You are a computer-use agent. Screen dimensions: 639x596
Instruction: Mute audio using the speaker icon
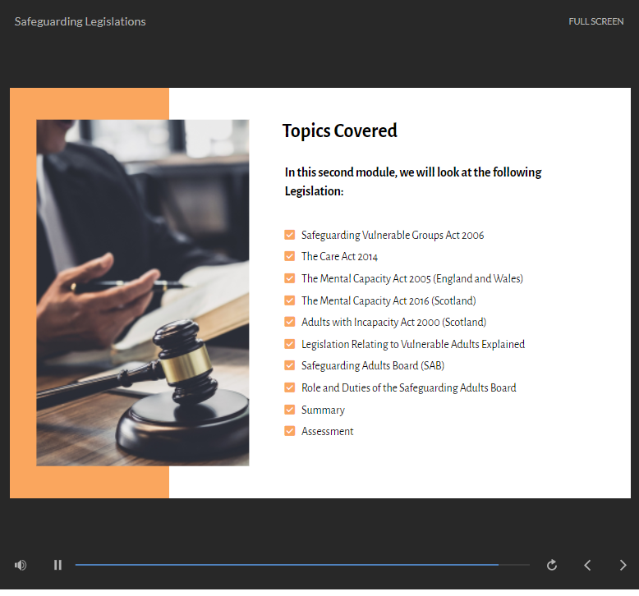tap(21, 565)
